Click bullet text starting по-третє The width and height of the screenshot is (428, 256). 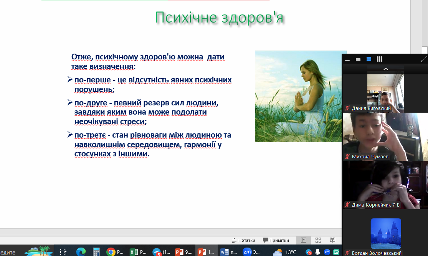point(153,144)
